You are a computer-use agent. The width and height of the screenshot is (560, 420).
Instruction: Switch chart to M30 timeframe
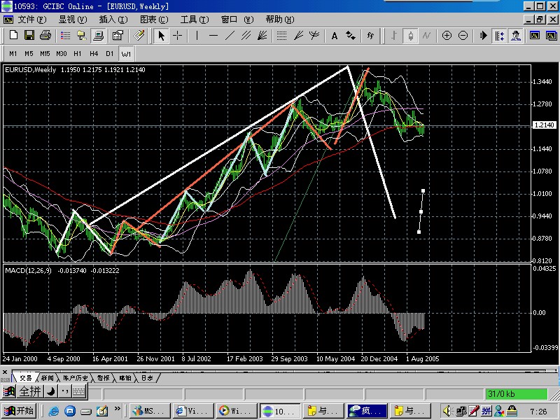pos(62,54)
